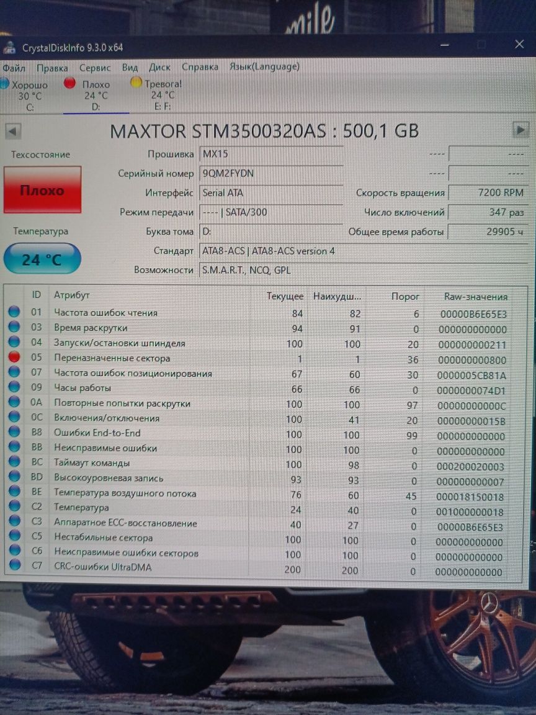536x715 pixels.
Task: Go to previous disk with left arrow
Action: click(x=13, y=132)
